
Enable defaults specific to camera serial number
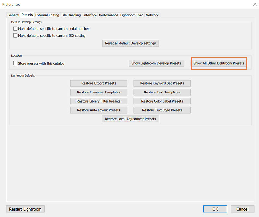15,28
